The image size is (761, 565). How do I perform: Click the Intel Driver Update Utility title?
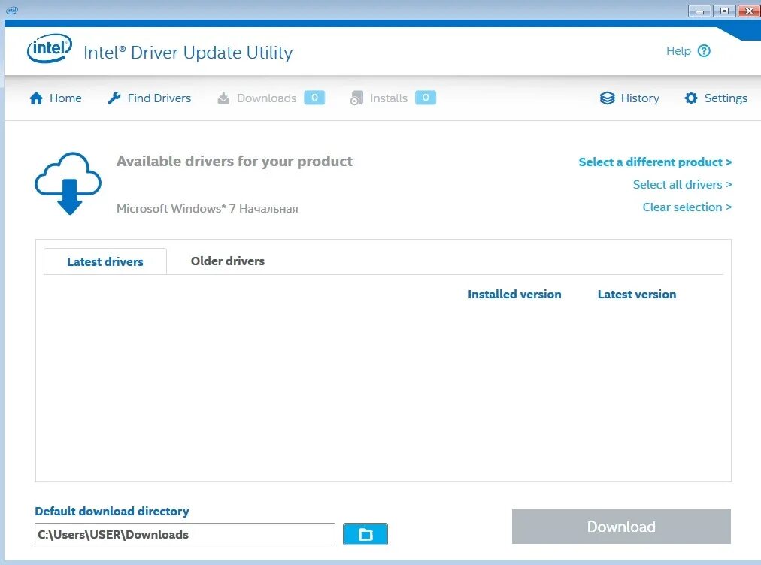(188, 53)
